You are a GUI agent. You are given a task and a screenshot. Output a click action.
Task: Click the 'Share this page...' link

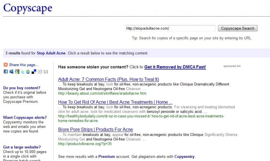click(x=24, y=65)
